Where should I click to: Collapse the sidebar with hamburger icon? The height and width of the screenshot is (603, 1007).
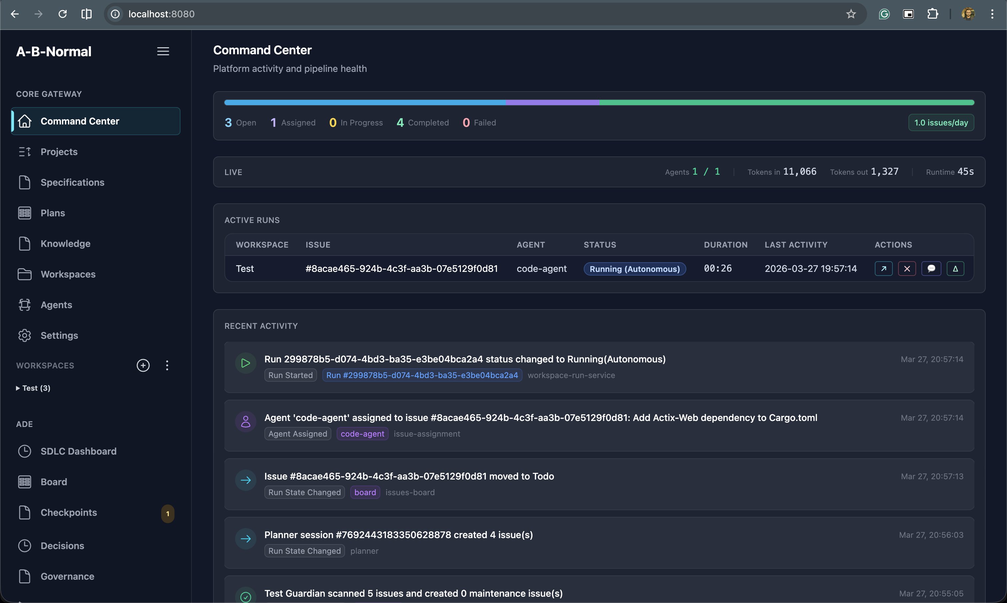click(163, 52)
